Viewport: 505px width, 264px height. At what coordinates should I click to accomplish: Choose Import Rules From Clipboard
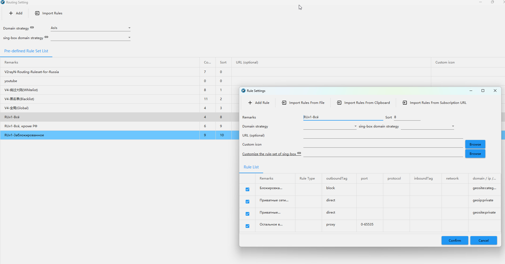(x=363, y=103)
